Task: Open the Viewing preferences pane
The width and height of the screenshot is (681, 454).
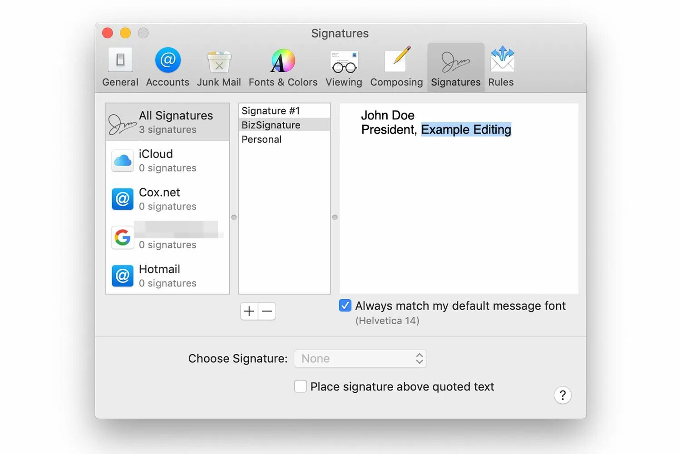Action: tap(344, 67)
